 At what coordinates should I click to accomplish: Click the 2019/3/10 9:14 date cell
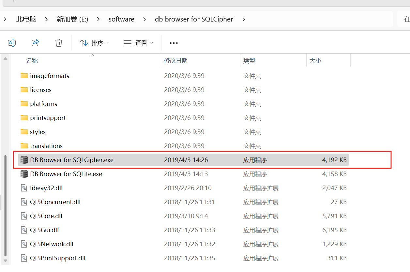click(x=186, y=216)
